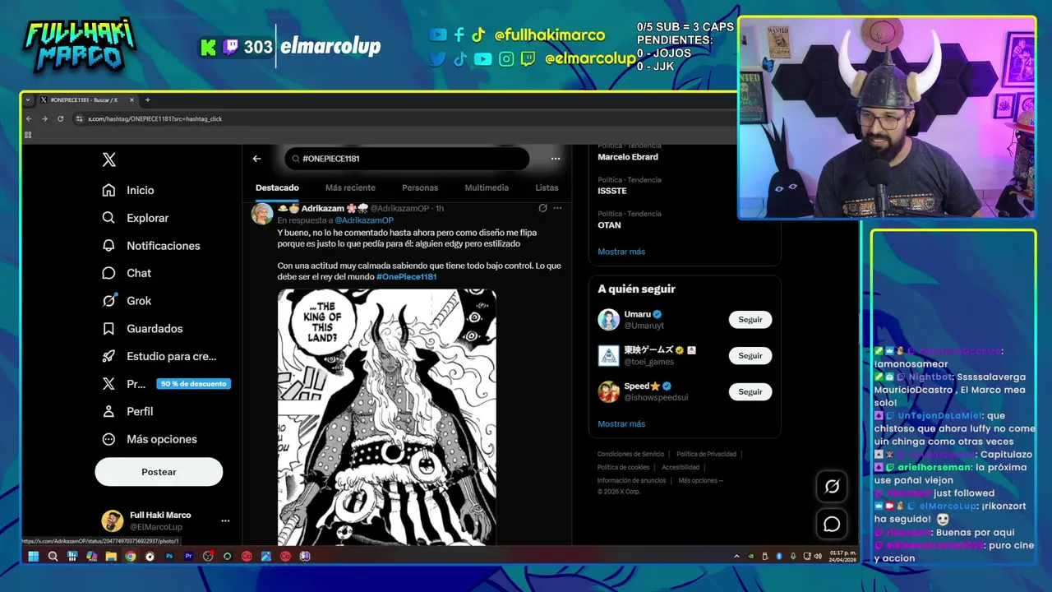
Task: Open Accesibilidad footer link
Action: click(681, 467)
